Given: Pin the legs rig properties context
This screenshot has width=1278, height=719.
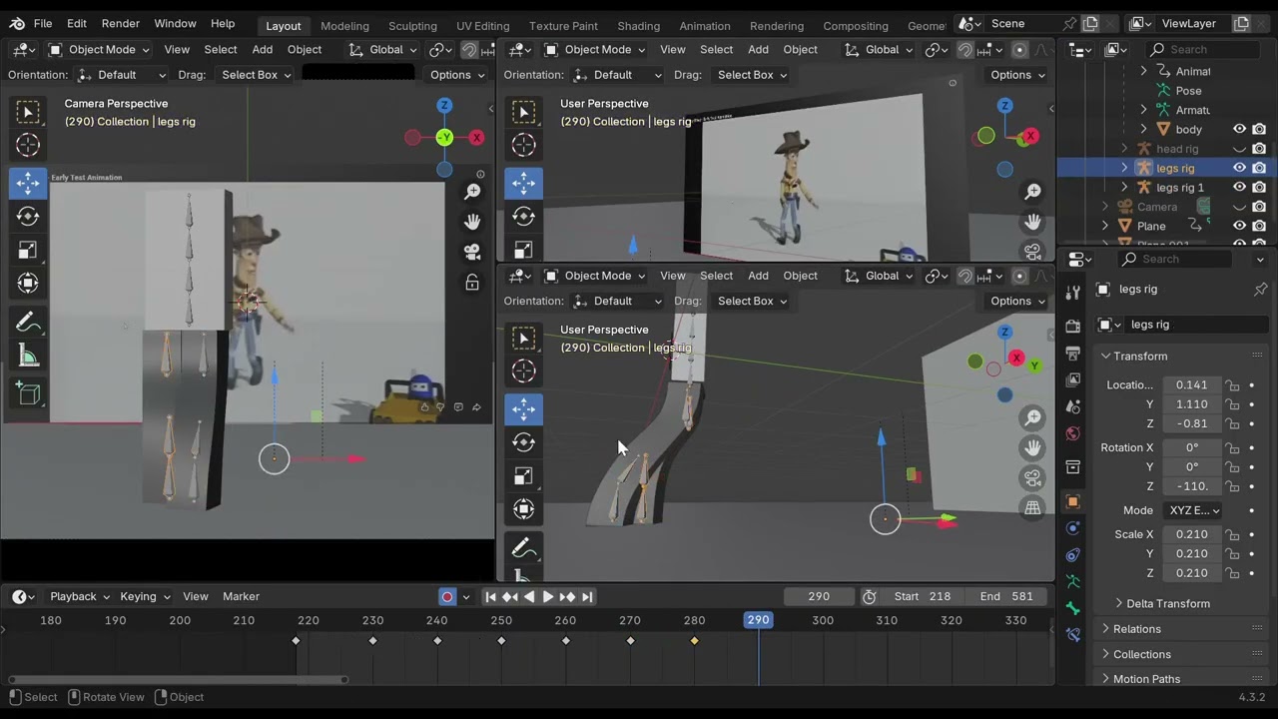Looking at the screenshot, I should [x=1261, y=289].
